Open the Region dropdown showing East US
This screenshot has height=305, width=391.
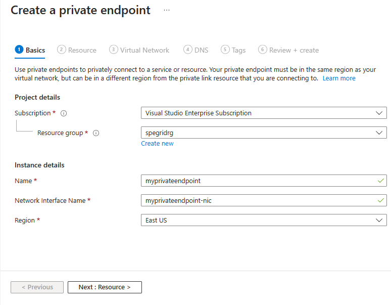coord(264,220)
